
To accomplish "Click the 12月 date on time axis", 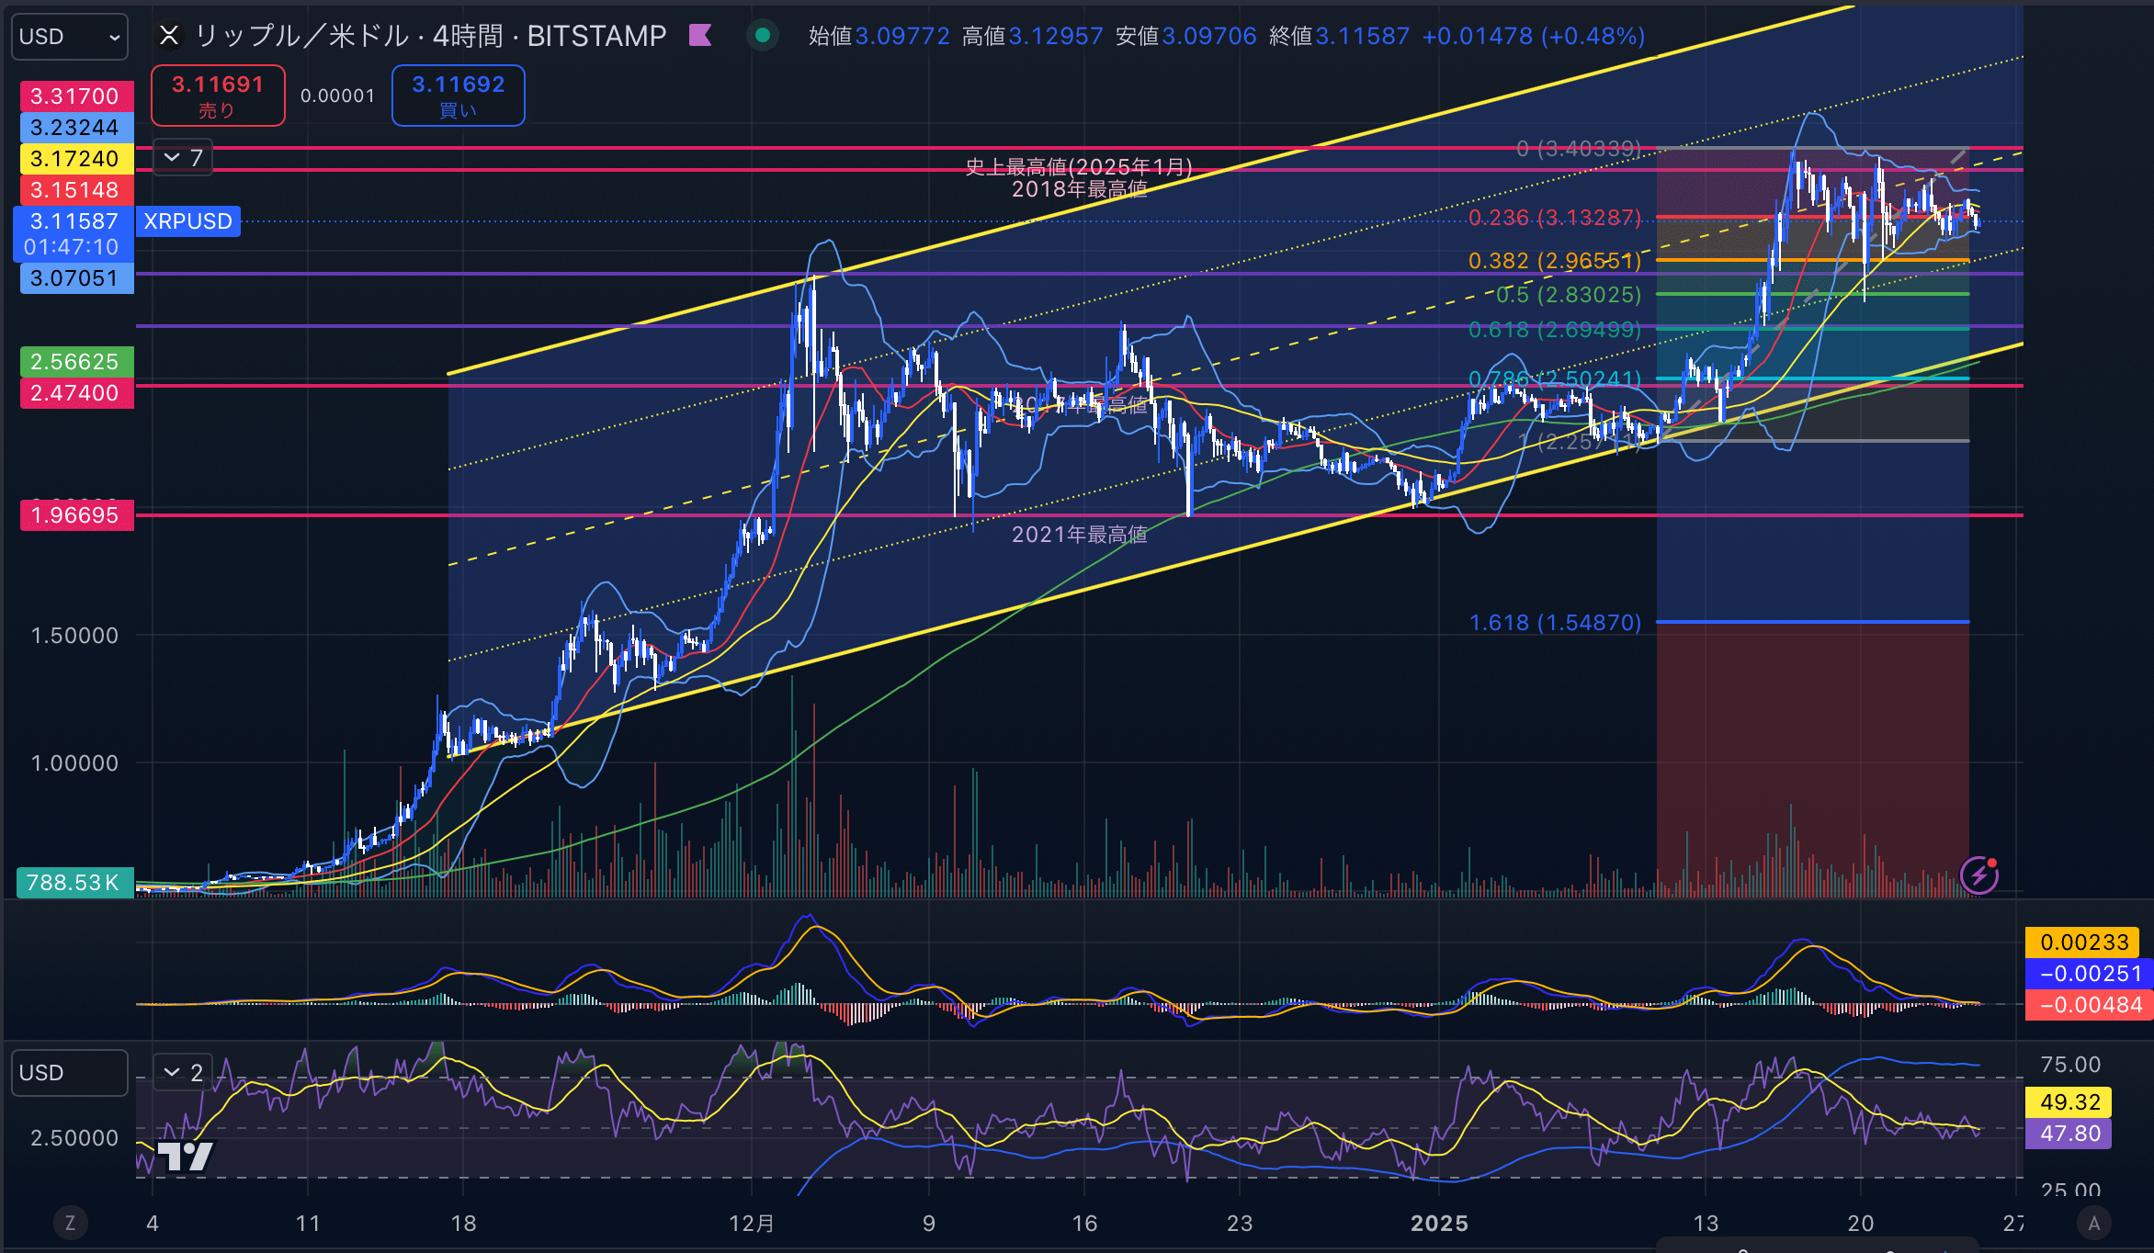I will click(752, 1224).
